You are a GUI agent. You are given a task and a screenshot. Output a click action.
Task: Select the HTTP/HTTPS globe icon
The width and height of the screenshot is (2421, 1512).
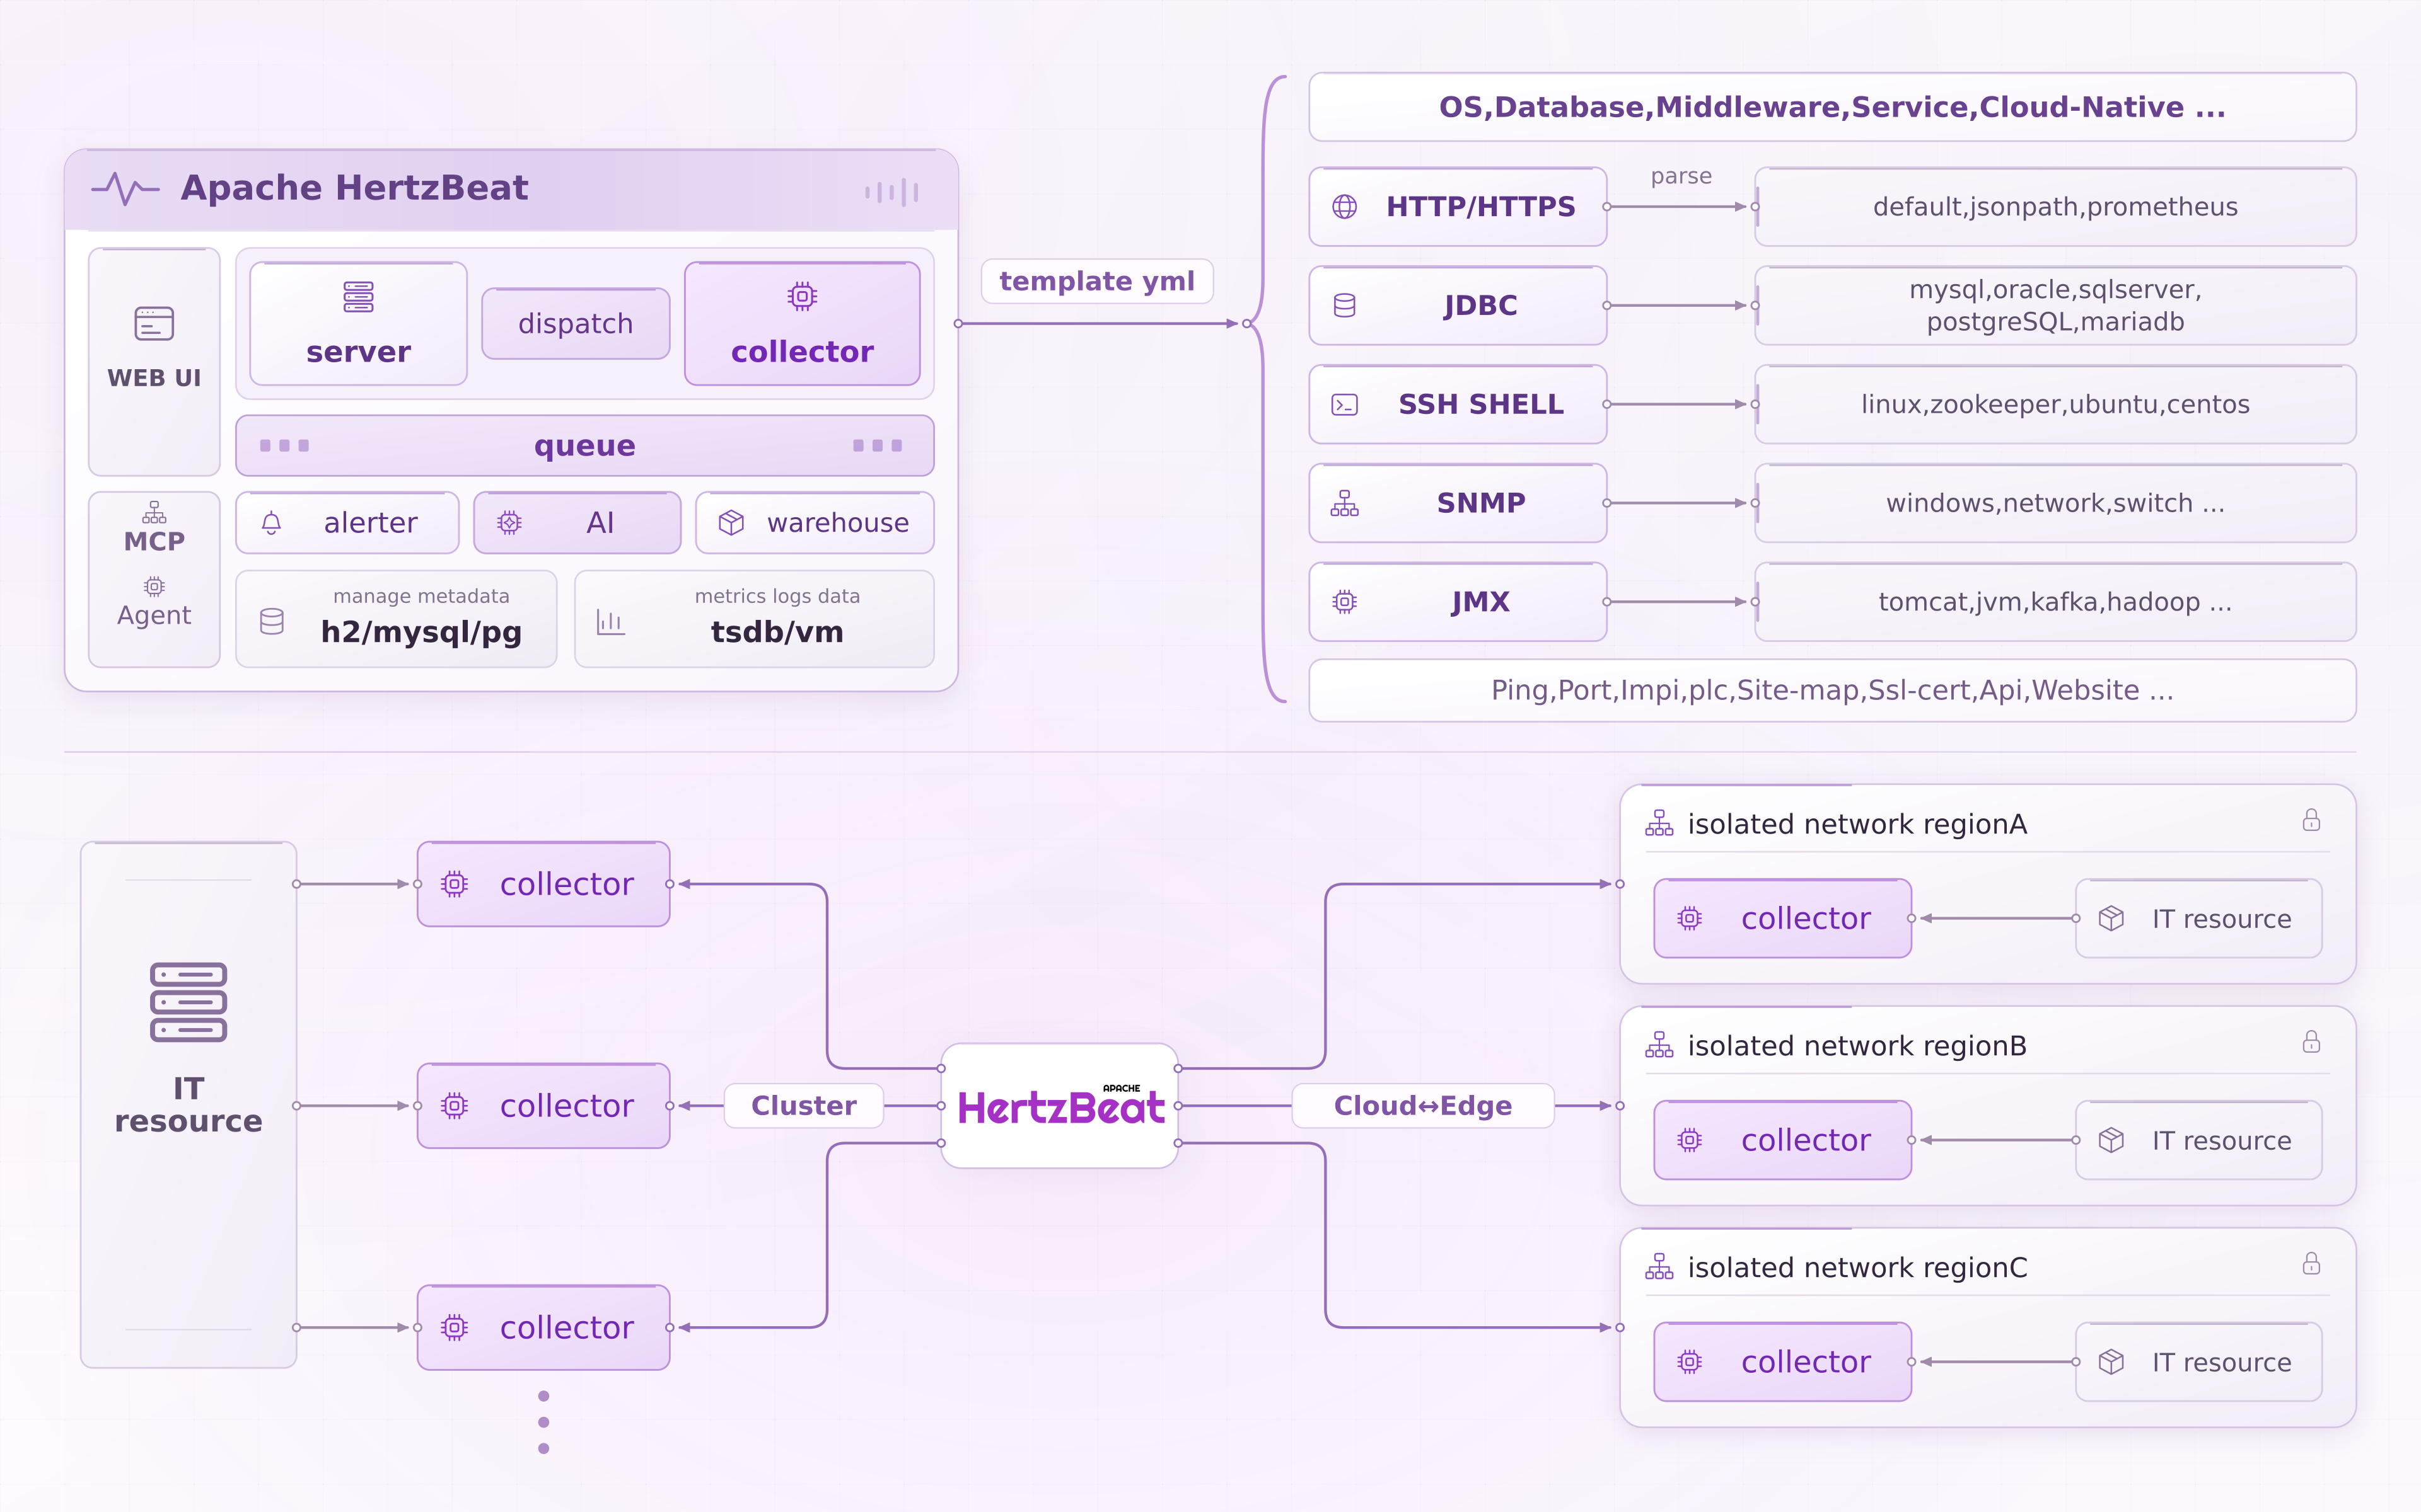coord(1345,207)
